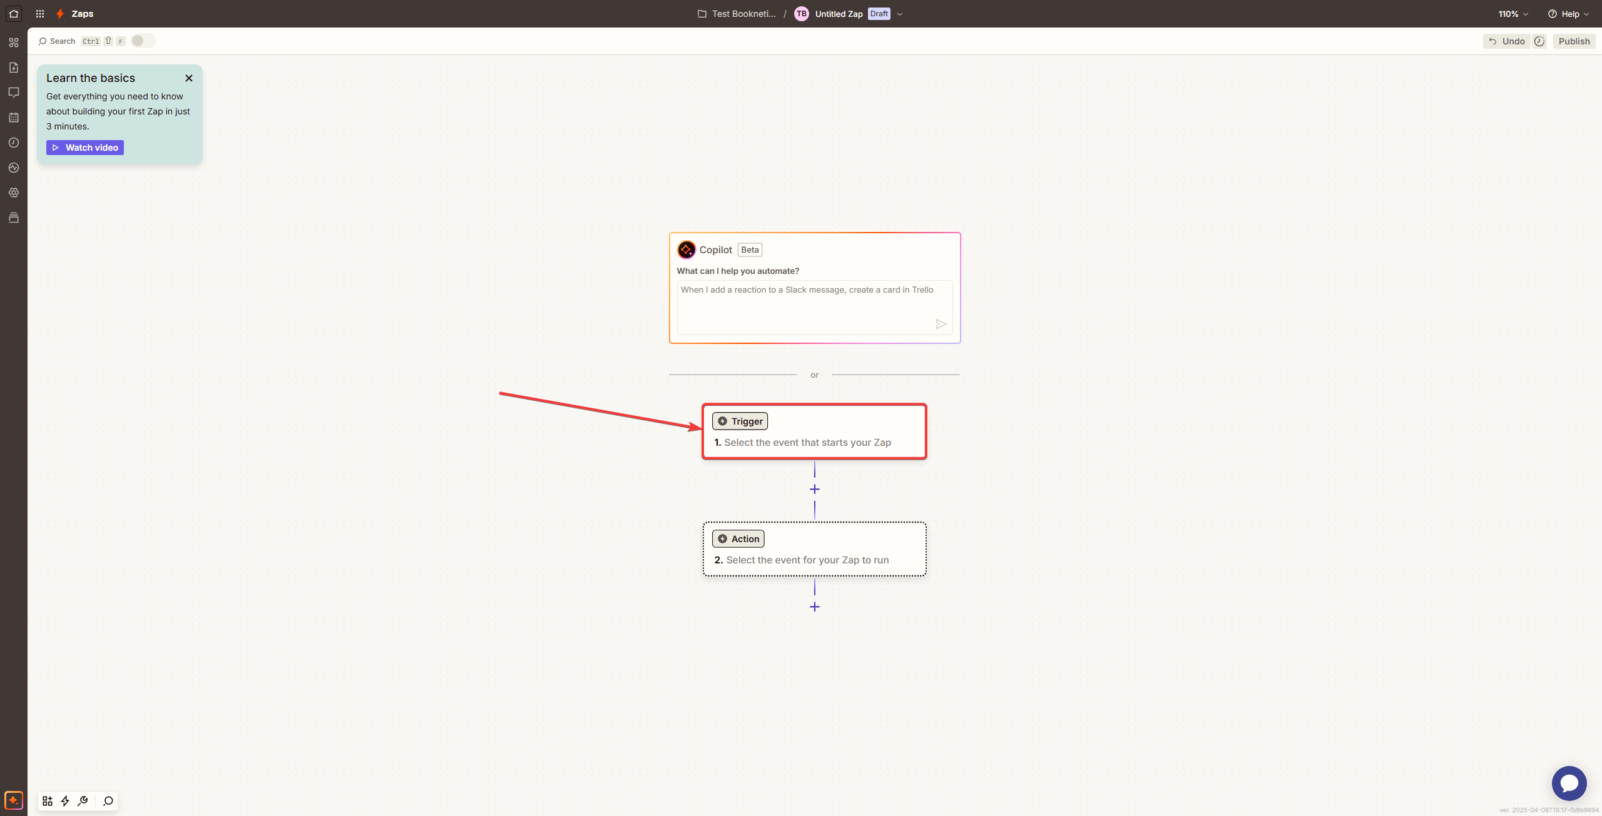Viewport: 1602px width, 816px height.
Task: Click the Action badge button
Action: [x=738, y=538]
